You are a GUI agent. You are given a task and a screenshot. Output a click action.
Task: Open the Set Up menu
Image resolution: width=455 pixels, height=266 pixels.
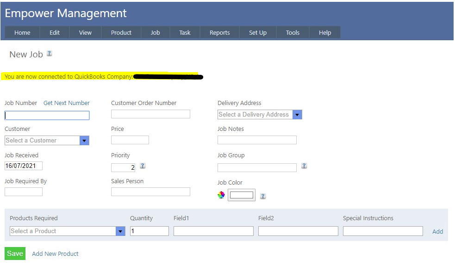tap(258, 33)
